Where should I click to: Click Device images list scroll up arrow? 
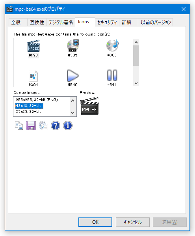click(73, 101)
